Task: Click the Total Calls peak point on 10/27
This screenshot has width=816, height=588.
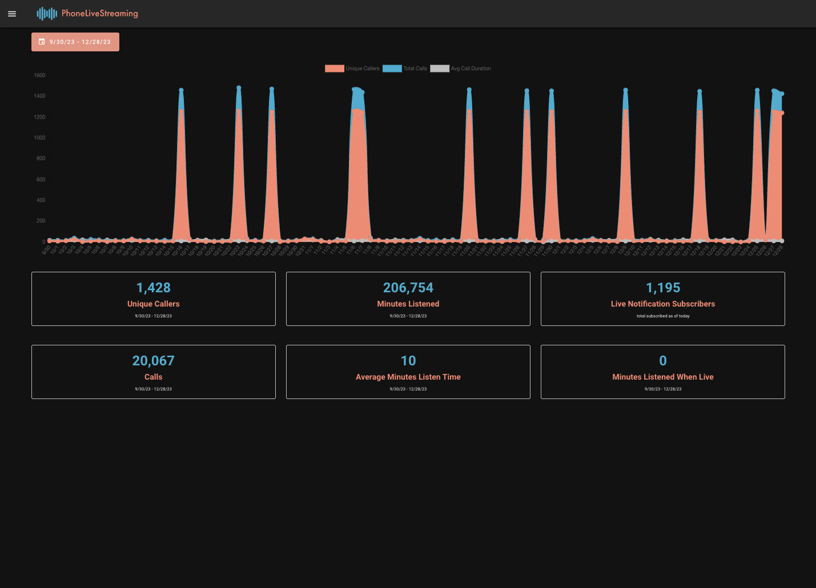Action: click(272, 89)
